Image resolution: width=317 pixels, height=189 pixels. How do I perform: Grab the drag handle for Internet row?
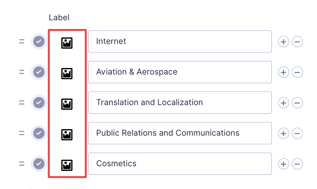(21, 41)
